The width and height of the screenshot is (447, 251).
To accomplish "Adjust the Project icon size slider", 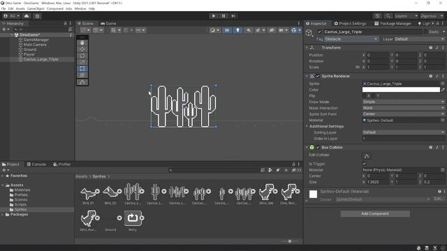I will tap(289, 241).
